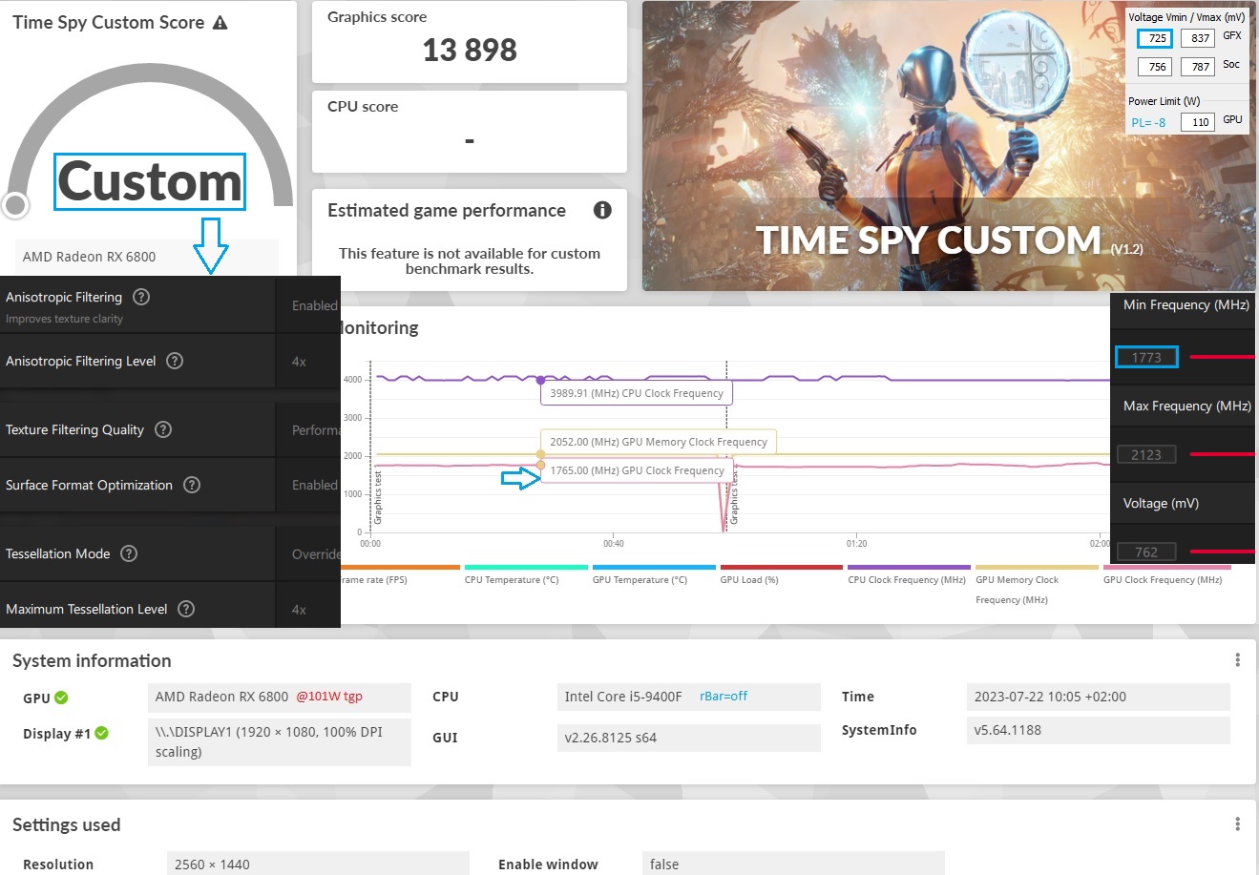Open the Settings used three-dot menu
Screen dimensions: 1259x875
[x=1237, y=824]
